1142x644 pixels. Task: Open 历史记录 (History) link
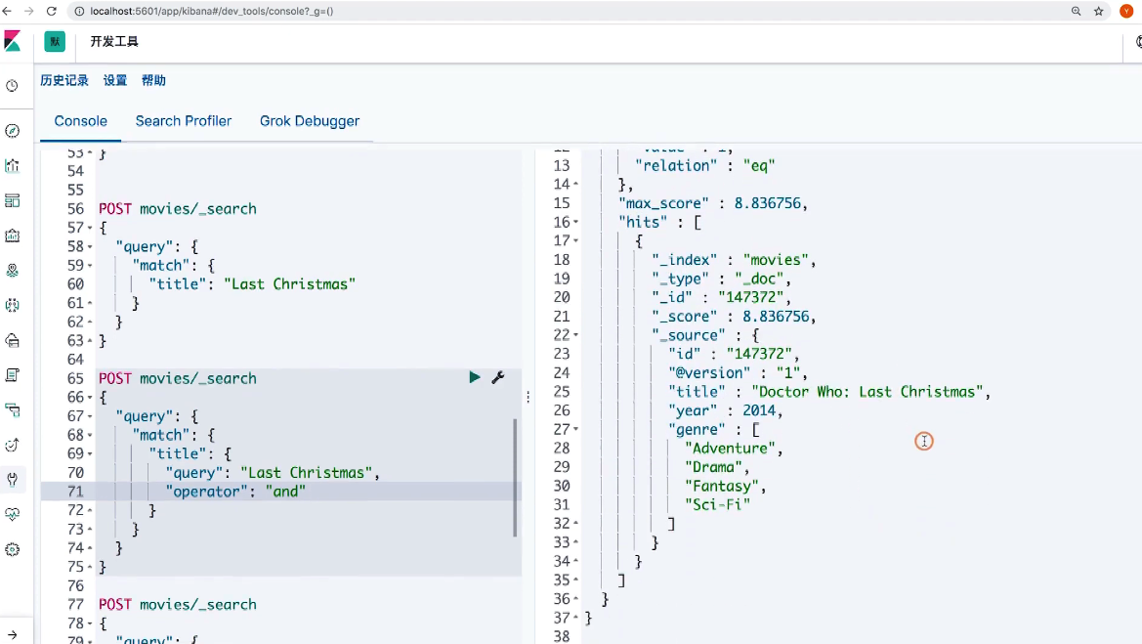point(64,80)
